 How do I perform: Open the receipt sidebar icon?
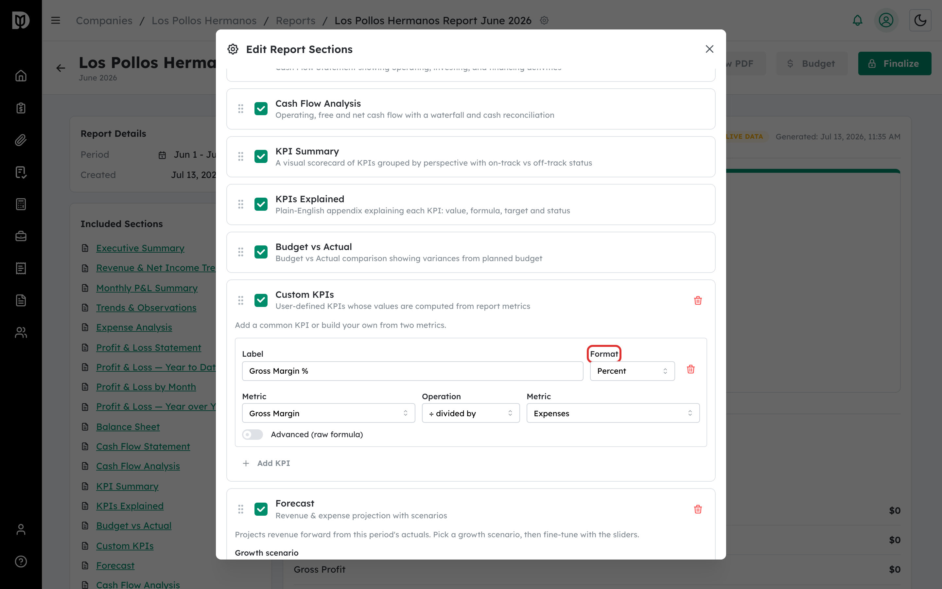point(21,268)
